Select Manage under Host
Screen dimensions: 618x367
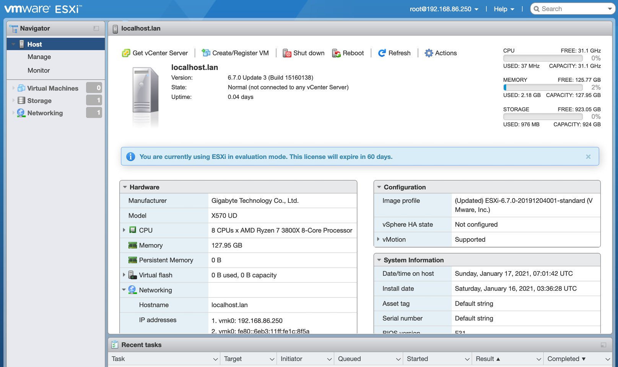click(x=39, y=57)
